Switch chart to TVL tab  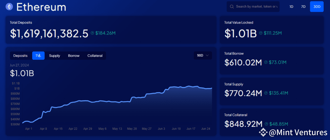pyautogui.click(x=38, y=56)
